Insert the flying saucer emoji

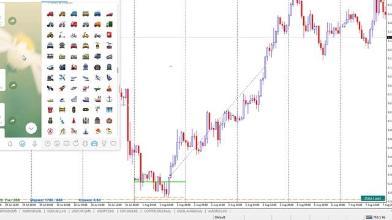tap(73, 88)
